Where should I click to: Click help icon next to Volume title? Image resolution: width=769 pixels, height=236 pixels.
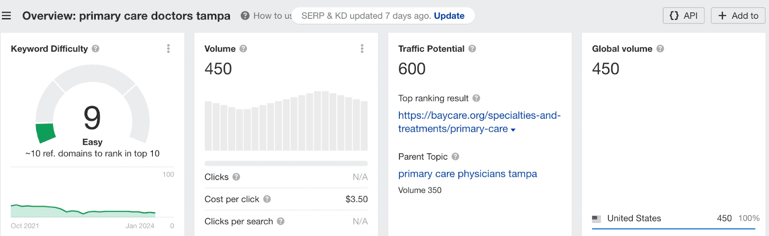[243, 49]
